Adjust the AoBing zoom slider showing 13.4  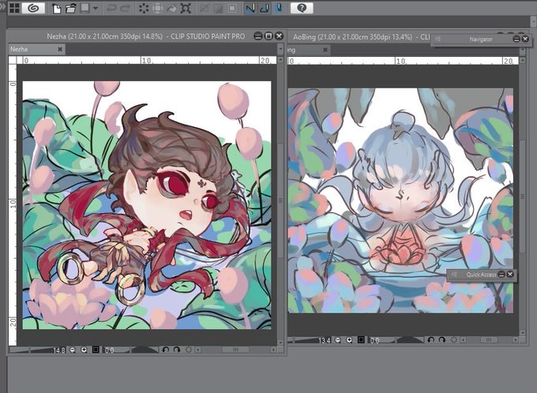(x=310, y=340)
